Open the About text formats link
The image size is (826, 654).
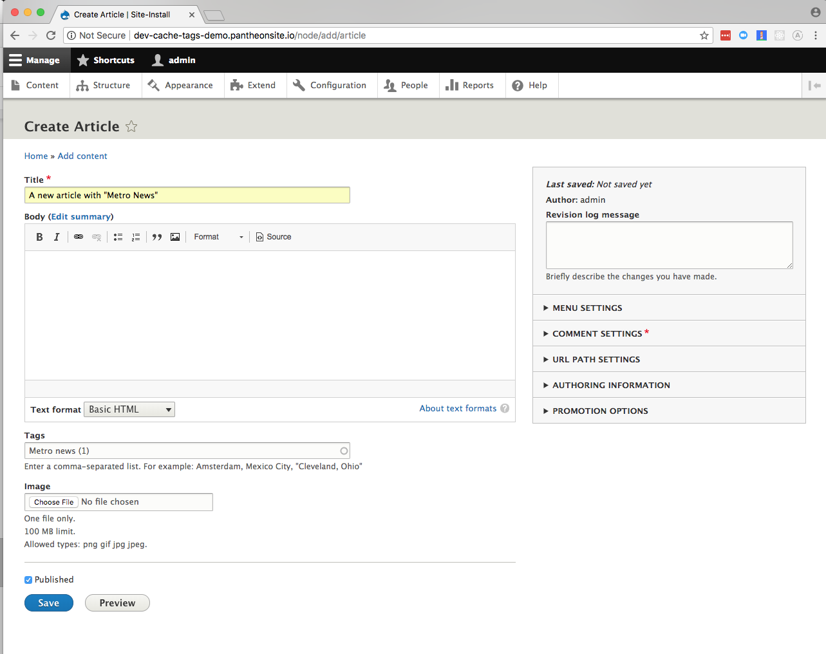[x=458, y=408]
